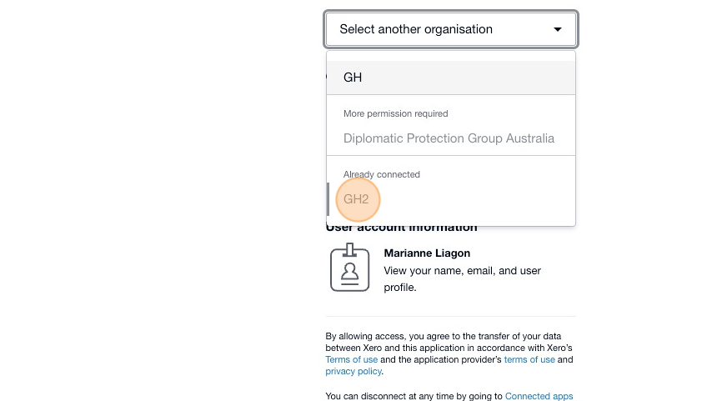Click the User account information heading
The image size is (717, 401).
402,228
